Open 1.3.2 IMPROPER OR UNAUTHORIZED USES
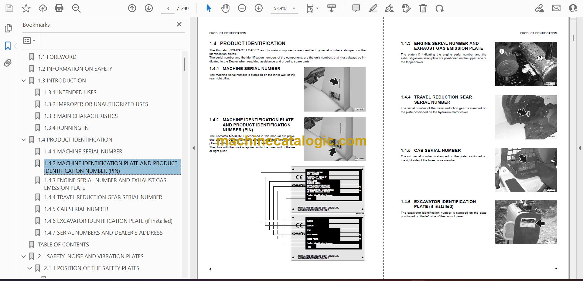The image size is (583, 281). pos(96,104)
